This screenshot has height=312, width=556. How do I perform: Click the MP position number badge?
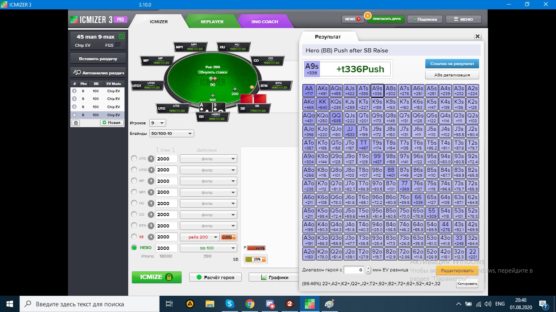tap(151, 181)
